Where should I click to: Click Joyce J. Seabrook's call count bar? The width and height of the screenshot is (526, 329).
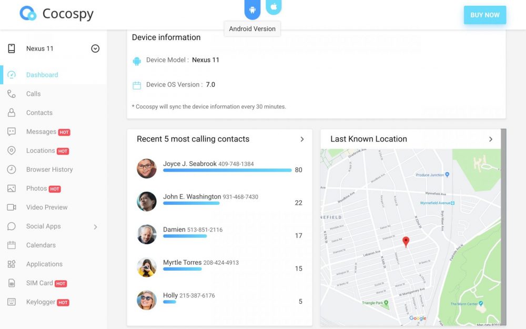227,170
